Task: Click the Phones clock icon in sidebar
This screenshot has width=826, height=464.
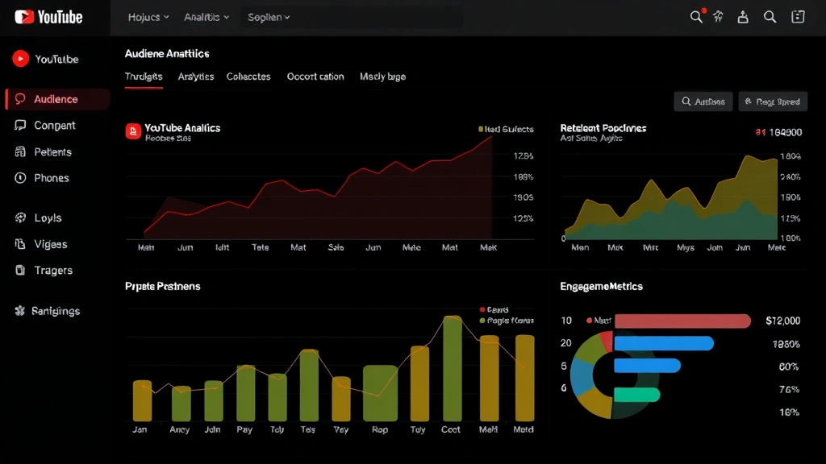Action: click(20, 178)
